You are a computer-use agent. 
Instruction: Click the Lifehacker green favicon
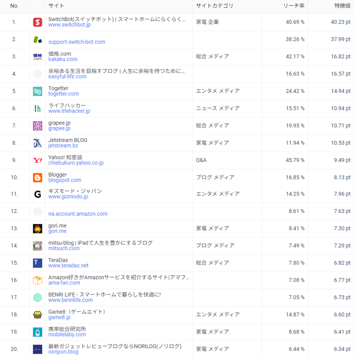click(x=38, y=109)
